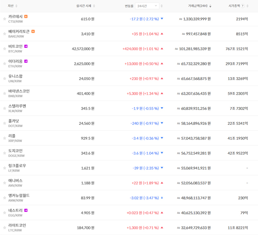Image resolution: width=258 pixels, height=235 pixels.
Task: Mark 리플 XRP as favorite star
Action: (5, 138)
